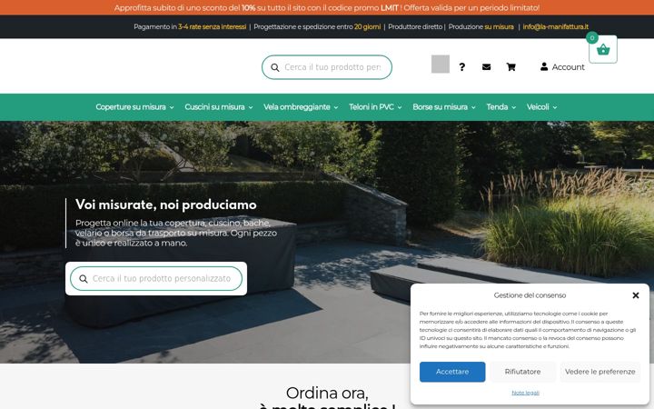The width and height of the screenshot is (654, 409).
Task: Open the envelope contact icon
Action: click(x=486, y=66)
